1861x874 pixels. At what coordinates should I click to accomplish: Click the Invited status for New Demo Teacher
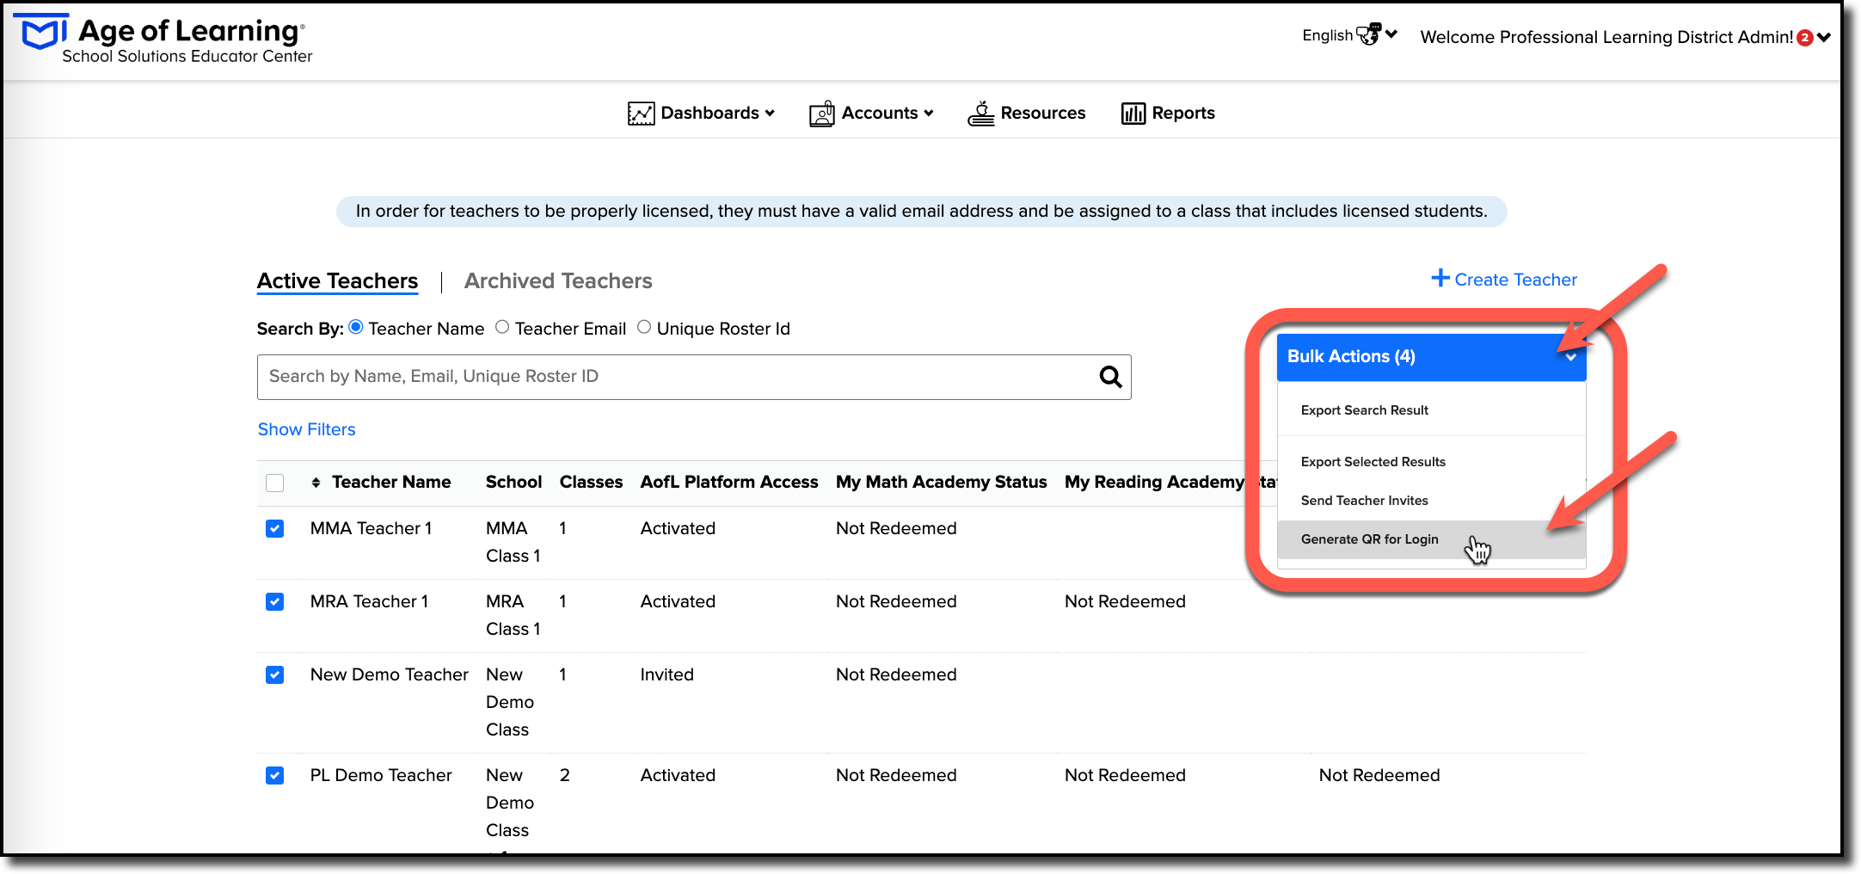666,674
